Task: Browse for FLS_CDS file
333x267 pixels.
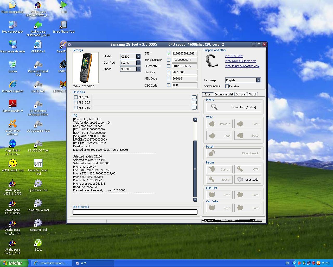Action: coord(194,102)
